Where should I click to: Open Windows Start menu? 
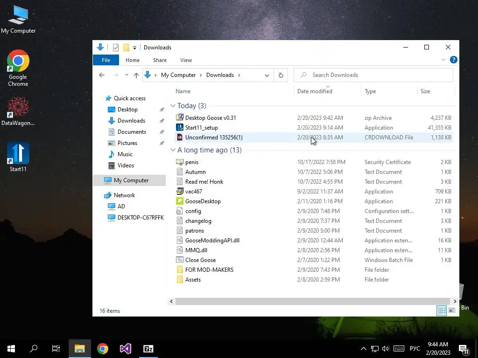[x=11, y=349]
